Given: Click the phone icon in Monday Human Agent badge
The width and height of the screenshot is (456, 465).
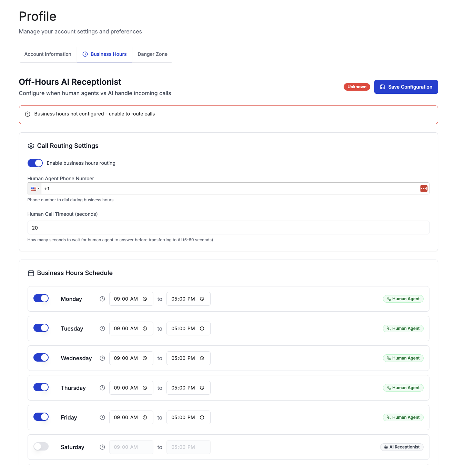Looking at the screenshot, I should (x=389, y=299).
